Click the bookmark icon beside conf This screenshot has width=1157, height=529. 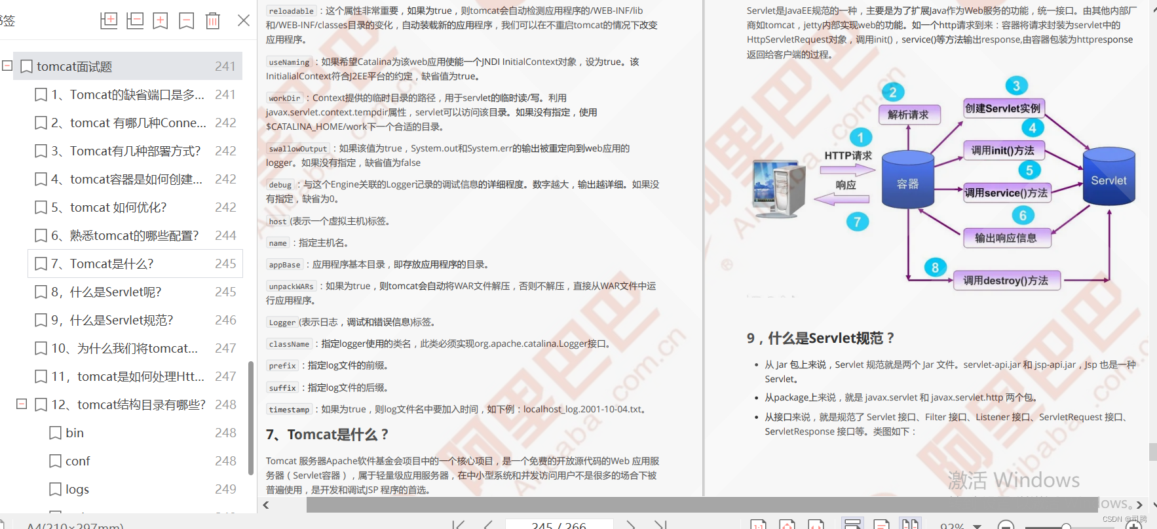tap(56, 461)
